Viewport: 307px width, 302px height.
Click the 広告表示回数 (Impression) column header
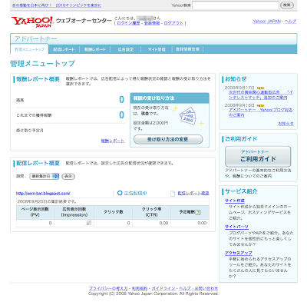pyautogui.click(x=74, y=212)
